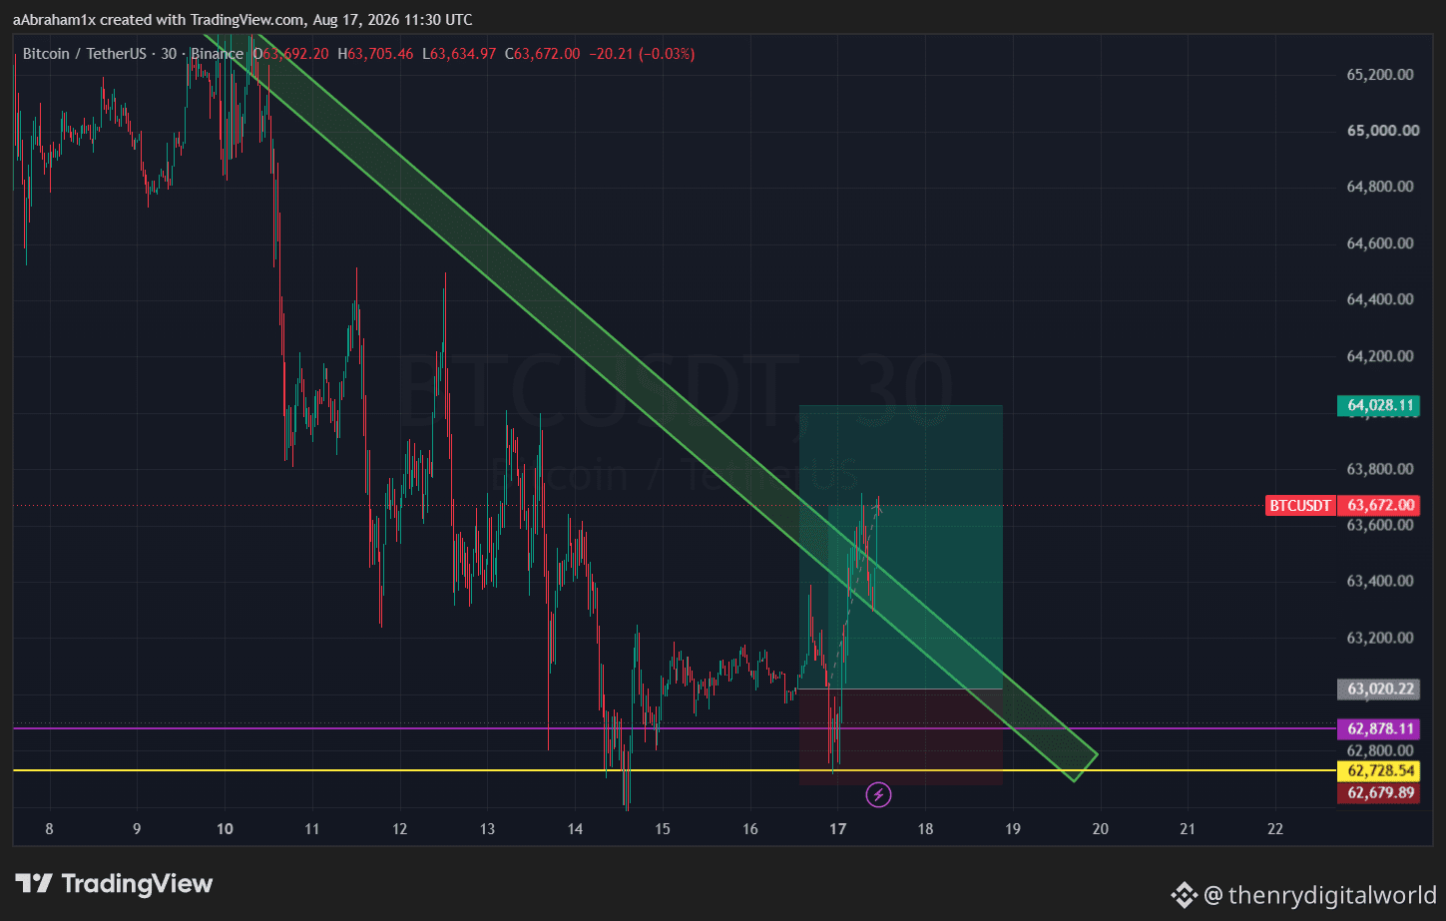Click the Binance diamond logo icon
The image size is (1446, 921).
coord(1184,894)
